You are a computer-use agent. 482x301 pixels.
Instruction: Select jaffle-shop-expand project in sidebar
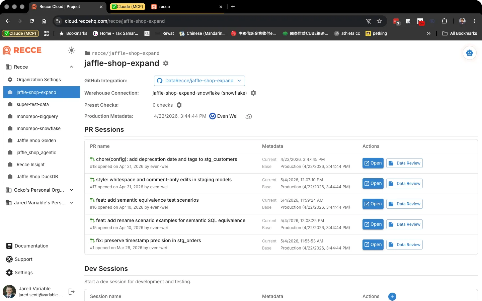coord(42,92)
